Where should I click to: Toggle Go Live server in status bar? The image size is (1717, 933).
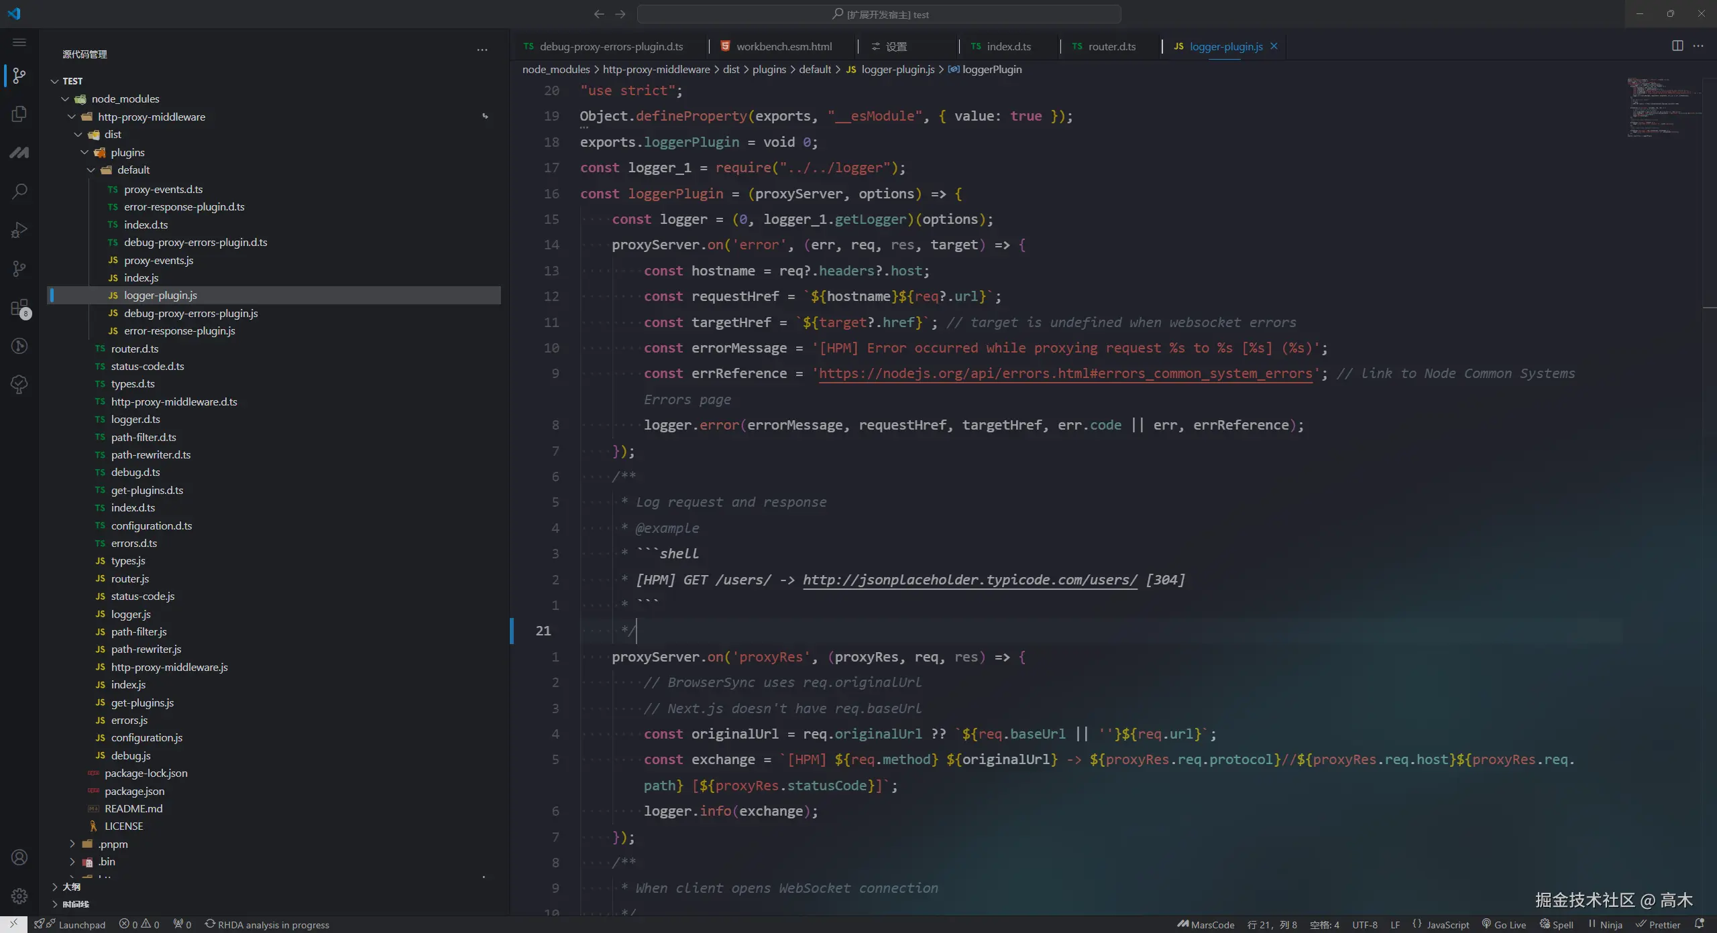coord(1504,924)
